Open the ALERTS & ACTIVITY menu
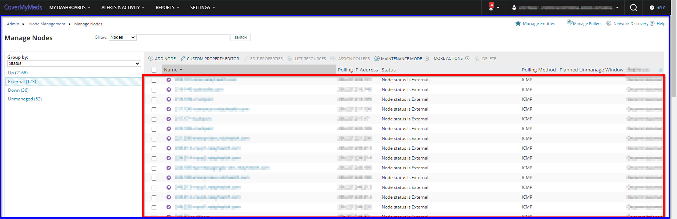The width and height of the screenshot is (677, 219). point(123,8)
